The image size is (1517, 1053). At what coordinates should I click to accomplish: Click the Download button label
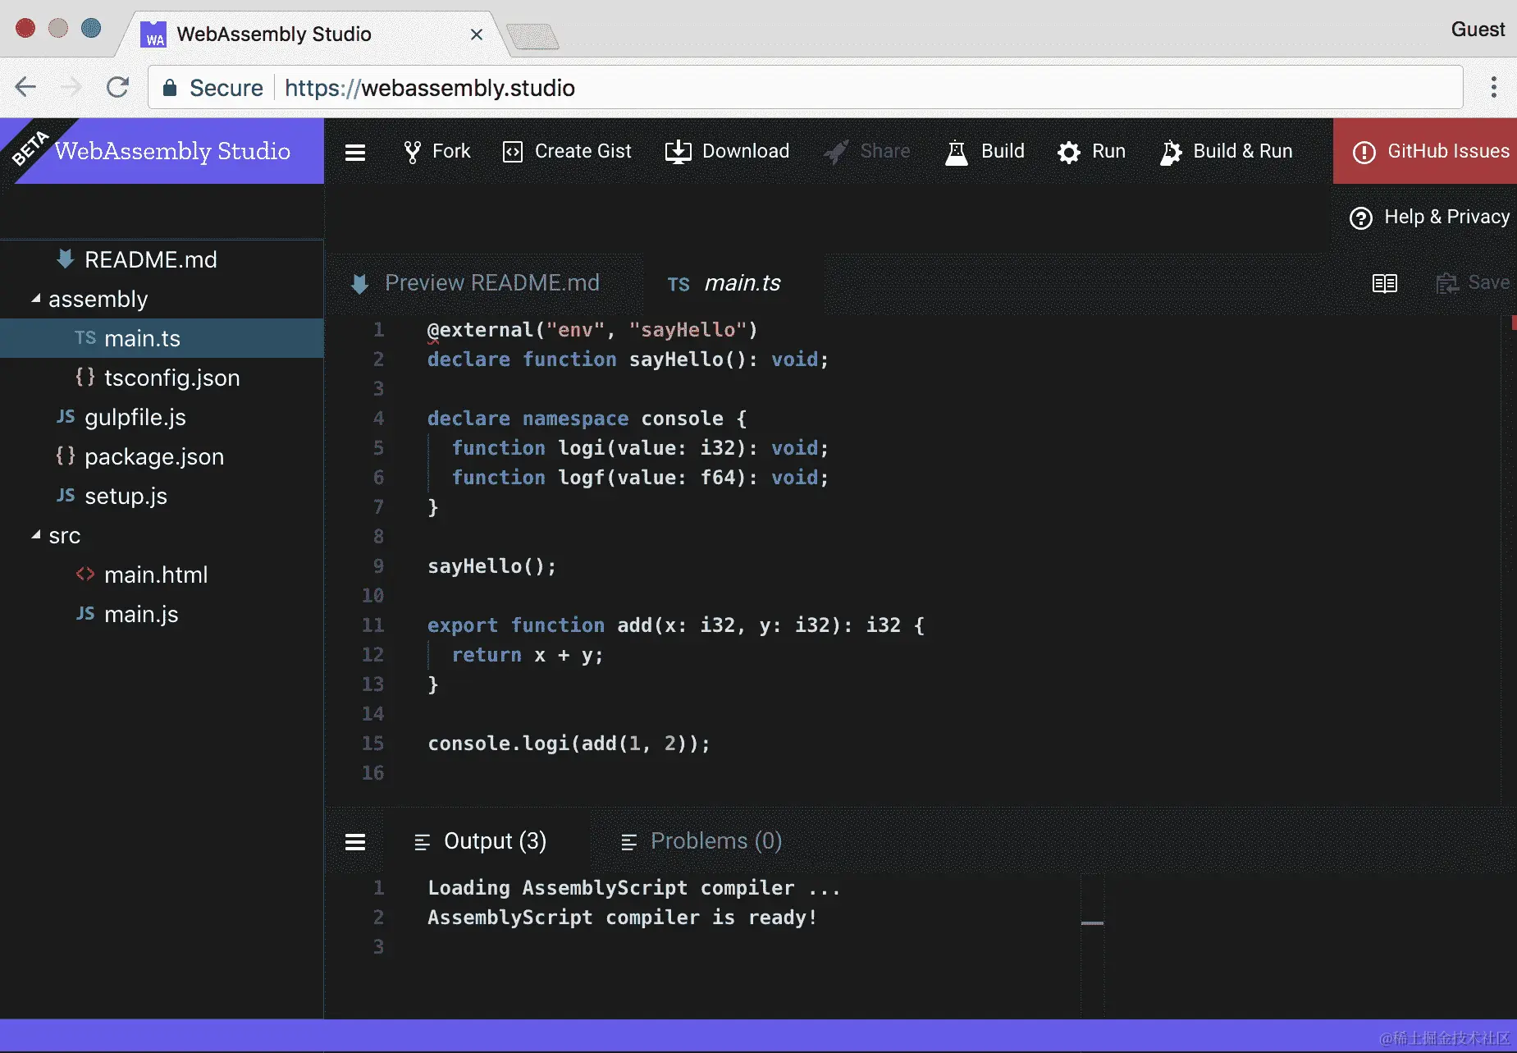[x=746, y=152]
